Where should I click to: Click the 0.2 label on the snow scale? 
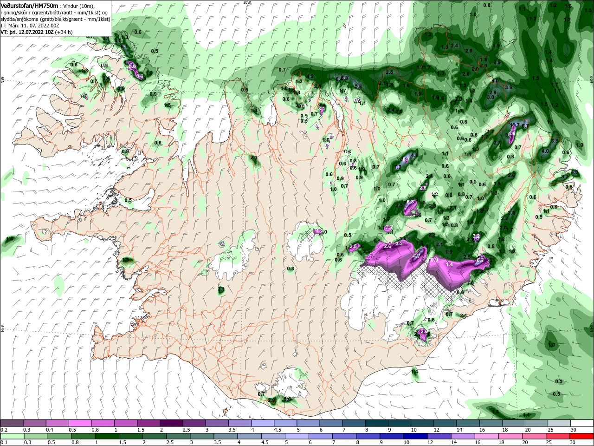4,430
